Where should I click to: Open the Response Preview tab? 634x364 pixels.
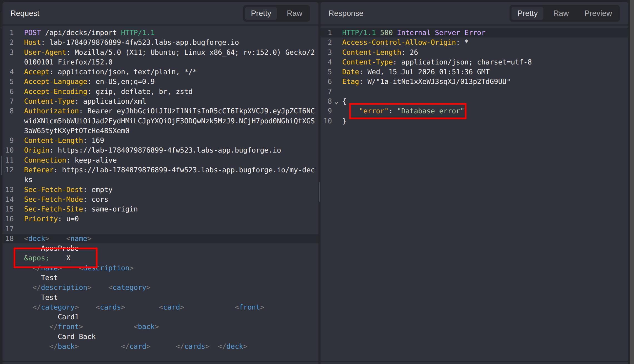[x=598, y=13]
